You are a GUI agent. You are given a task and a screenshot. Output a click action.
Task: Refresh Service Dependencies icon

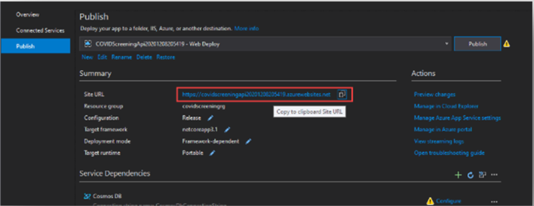pos(470,175)
